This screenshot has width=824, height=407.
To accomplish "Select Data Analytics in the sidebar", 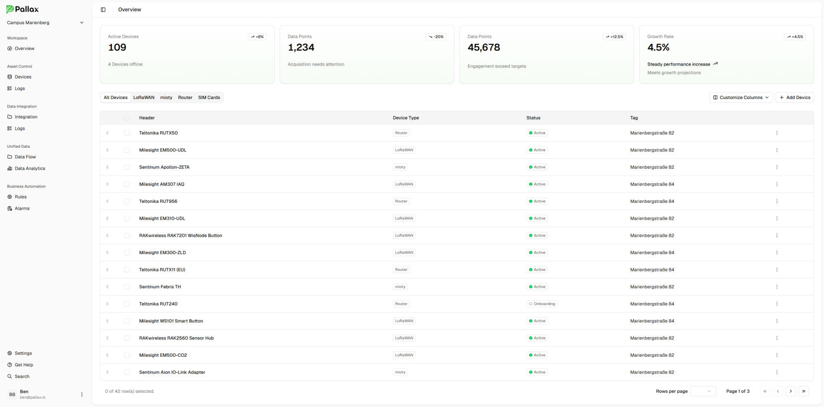I will click(29, 168).
